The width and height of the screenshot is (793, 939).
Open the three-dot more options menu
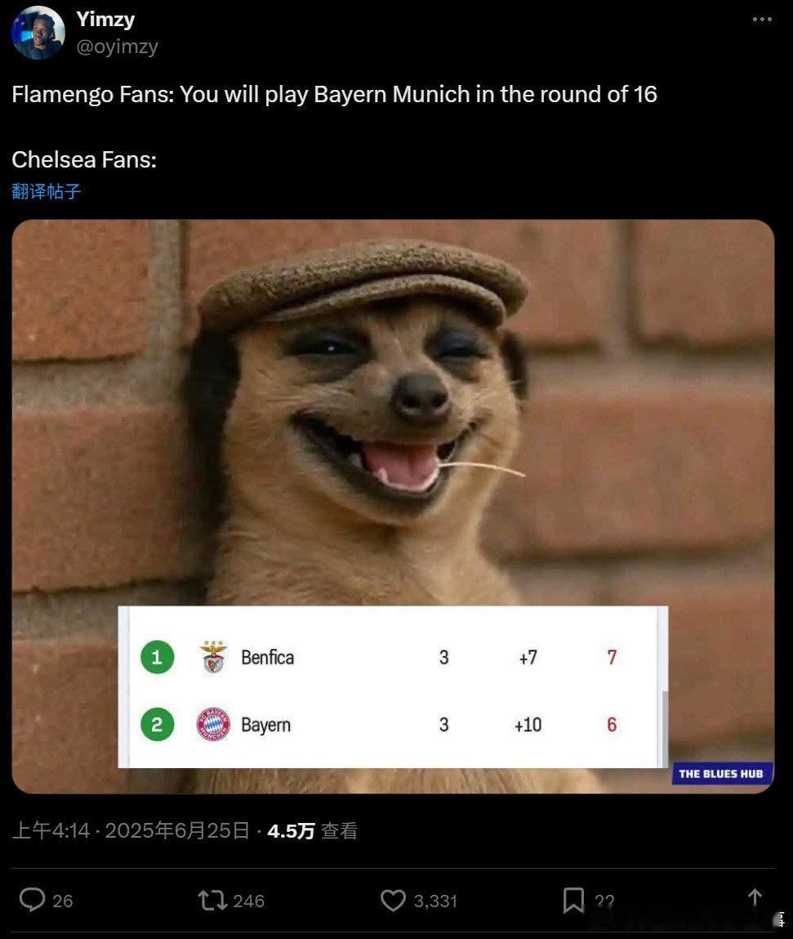762,19
